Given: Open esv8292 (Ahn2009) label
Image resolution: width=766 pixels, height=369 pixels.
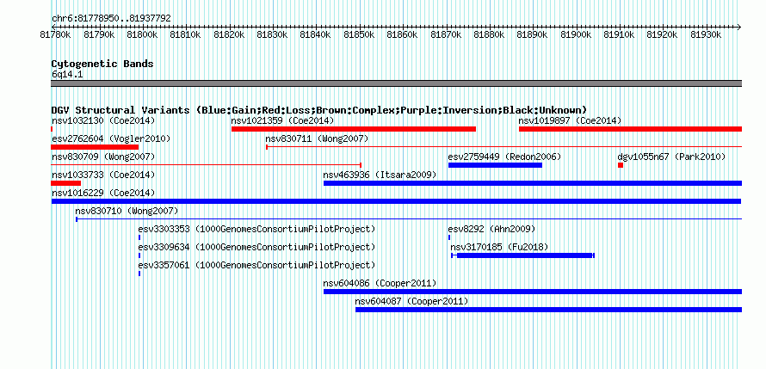Looking at the screenshot, I should pyautogui.click(x=492, y=229).
